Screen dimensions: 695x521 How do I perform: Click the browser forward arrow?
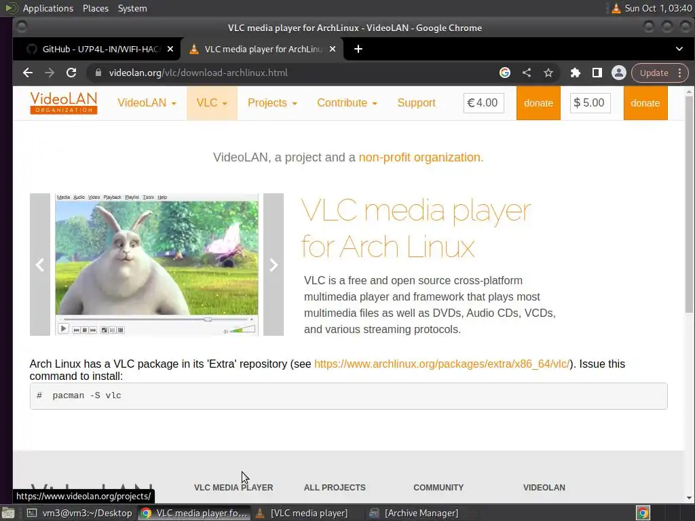coord(50,73)
